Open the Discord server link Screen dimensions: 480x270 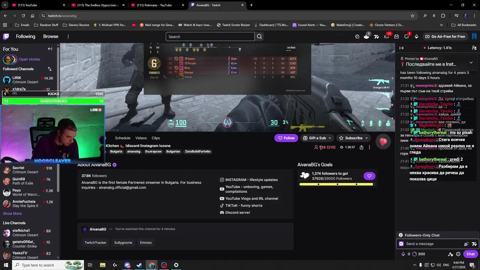[x=235, y=213]
